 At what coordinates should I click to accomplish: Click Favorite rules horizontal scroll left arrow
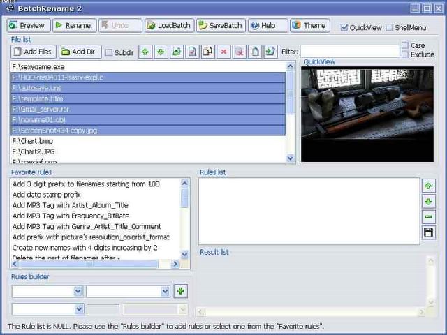point(15,264)
